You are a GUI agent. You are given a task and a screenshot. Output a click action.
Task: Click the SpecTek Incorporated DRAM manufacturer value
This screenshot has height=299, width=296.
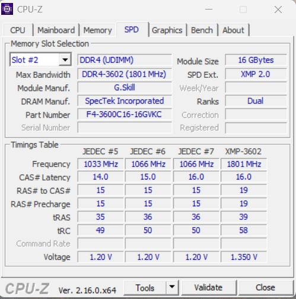[125, 101]
